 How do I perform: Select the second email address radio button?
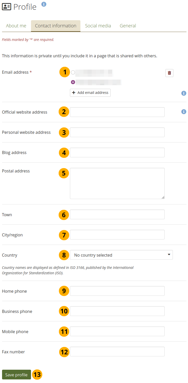73,82
